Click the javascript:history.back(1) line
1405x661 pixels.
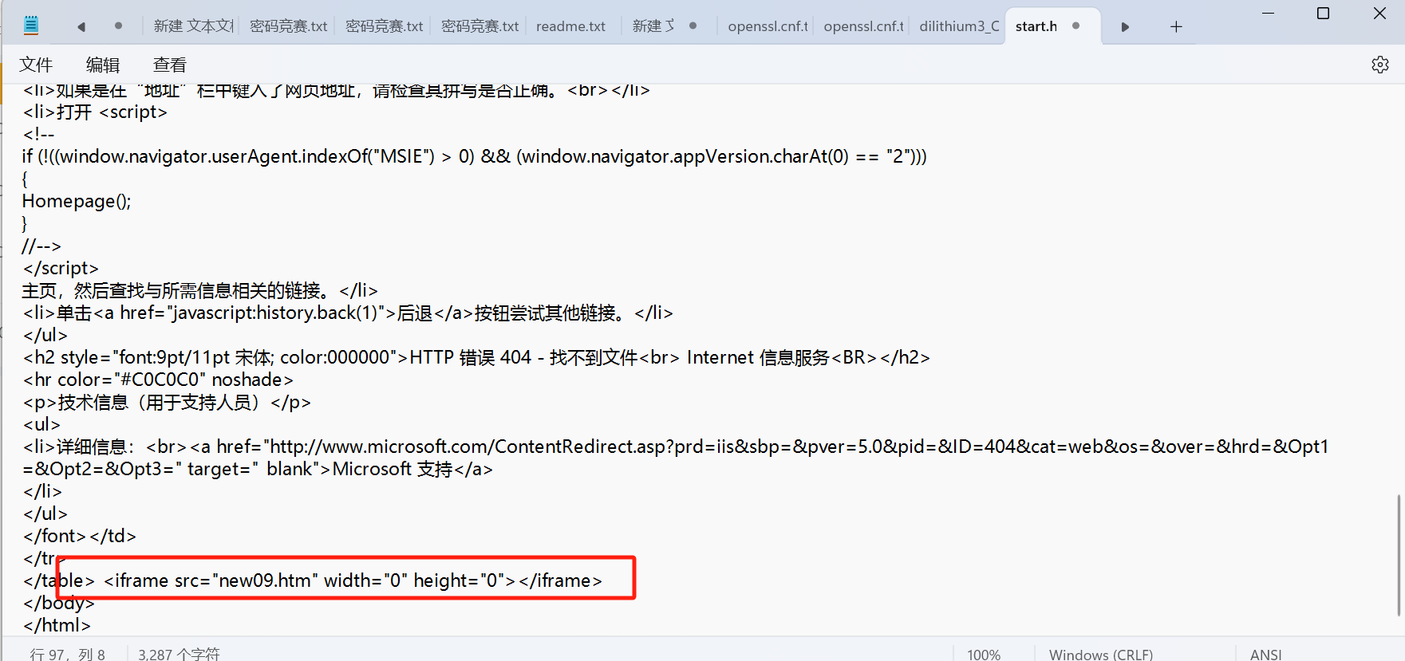tap(348, 313)
